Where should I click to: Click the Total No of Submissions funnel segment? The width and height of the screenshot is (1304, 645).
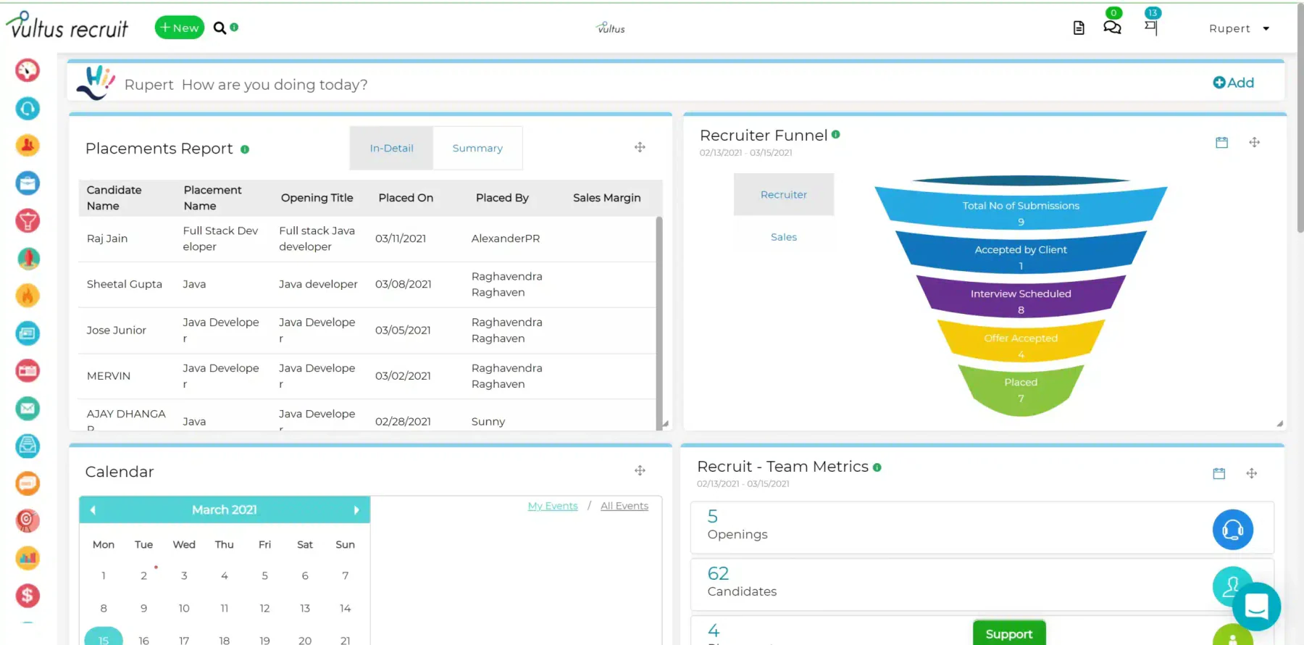click(1021, 208)
